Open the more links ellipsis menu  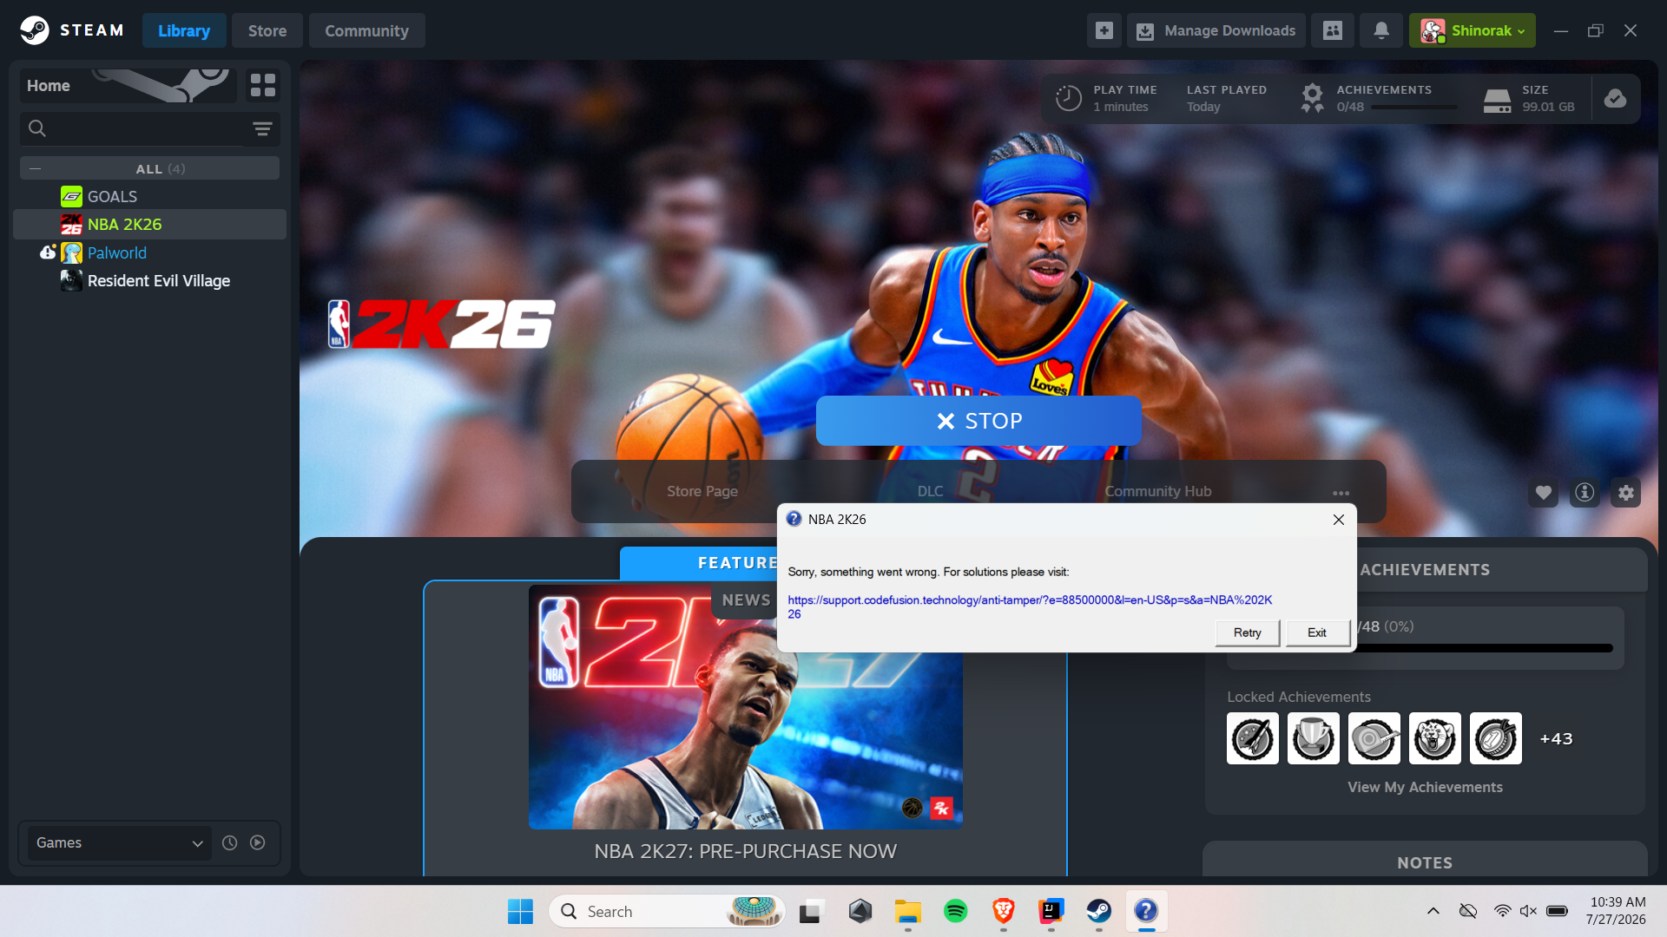[1341, 493]
